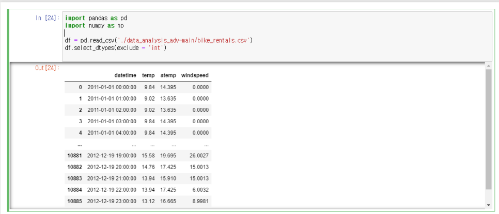Click the datetime column header
This screenshot has width=499, height=214.
126,76
